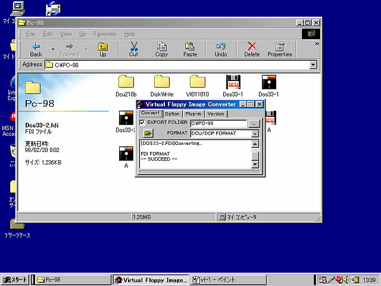The width and height of the screenshot is (381, 286).
Task: Select the black Dos33-1 floppy image file
Action: (x=268, y=86)
